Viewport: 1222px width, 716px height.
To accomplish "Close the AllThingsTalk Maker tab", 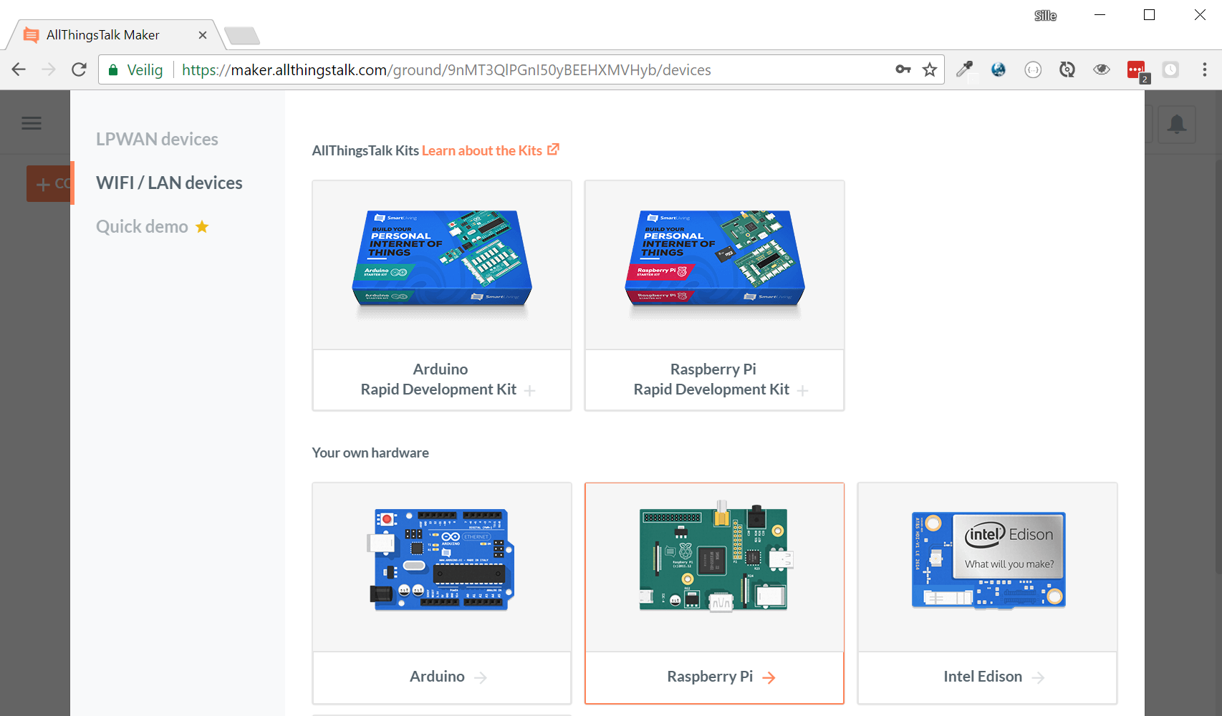I will [203, 35].
